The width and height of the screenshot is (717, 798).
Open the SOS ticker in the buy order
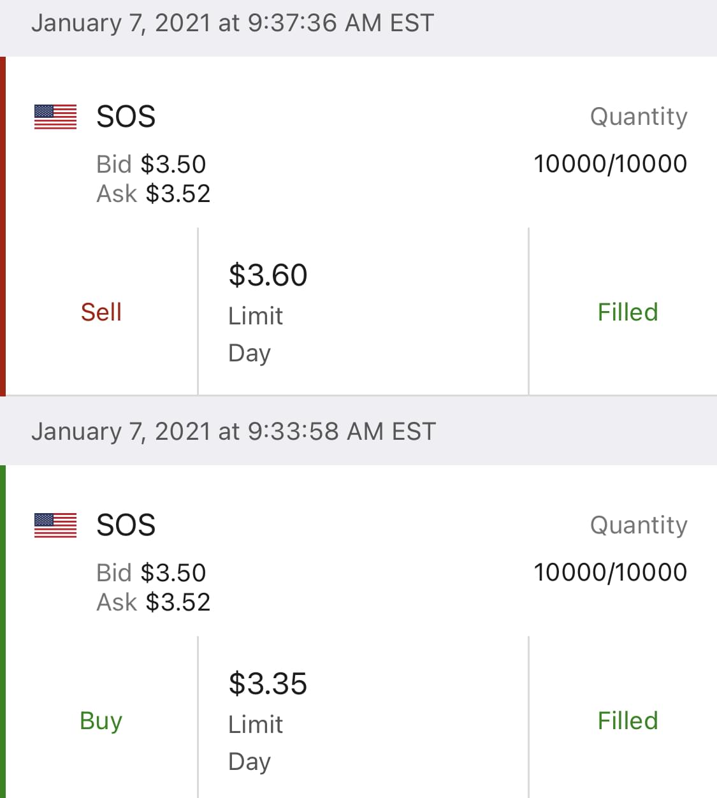126,525
